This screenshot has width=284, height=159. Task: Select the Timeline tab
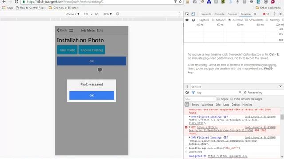tap(245, 14)
